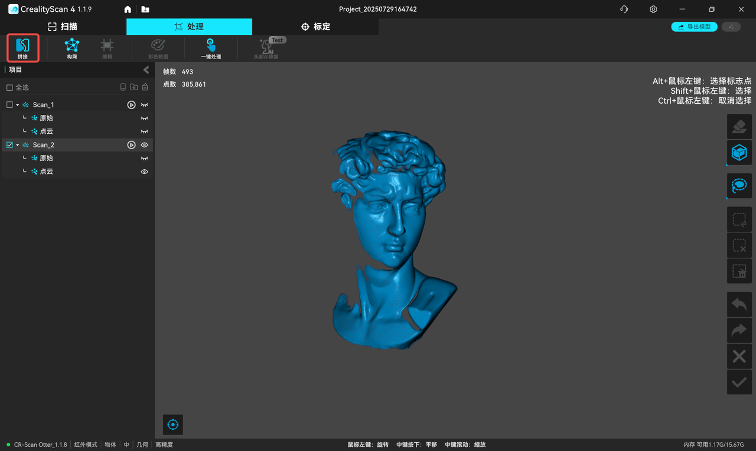This screenshot has height=451, width=756.
Task: Go to the home screen icon
Action: tap(128, 9)
